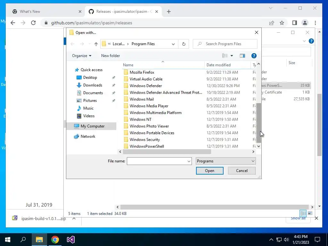Open ipasim-build zip download options arrow

click(x=74, y=218)
